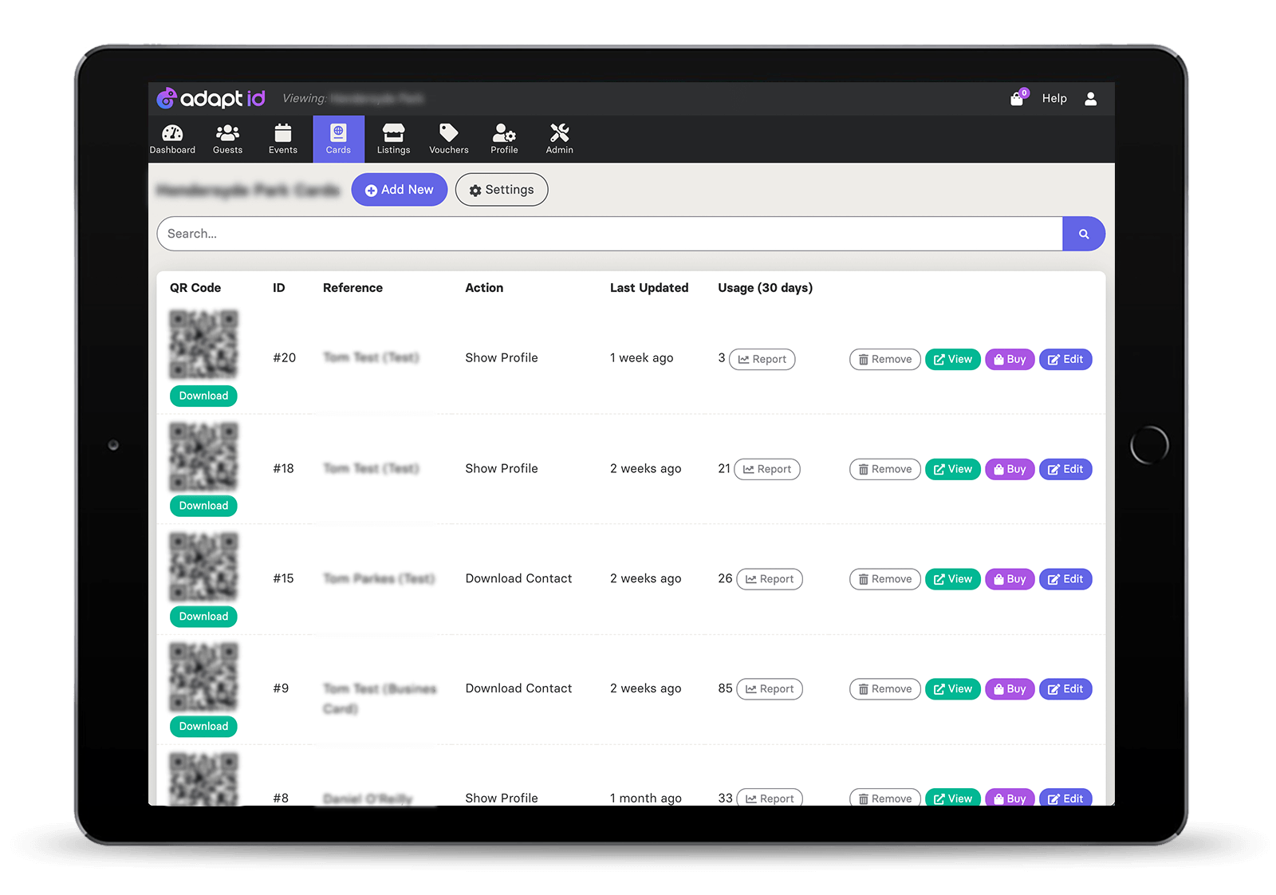Open the Guests section
1276x895 pixels.
(227, 139)
